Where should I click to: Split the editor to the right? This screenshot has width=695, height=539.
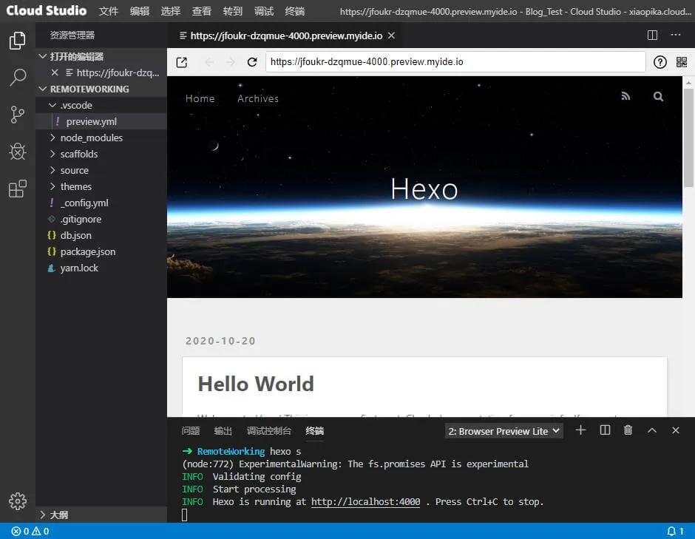(652, 35)
